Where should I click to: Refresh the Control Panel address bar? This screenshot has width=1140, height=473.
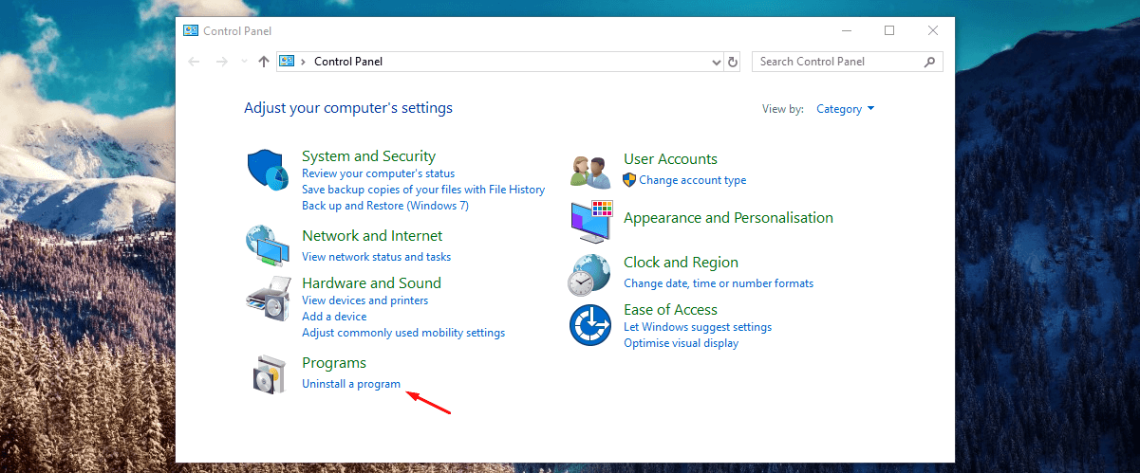732,62
